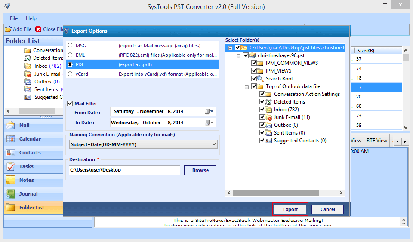Click the Outbox icon in left Folder List
This screenshot has height=242, width=413.
(28, 82)
